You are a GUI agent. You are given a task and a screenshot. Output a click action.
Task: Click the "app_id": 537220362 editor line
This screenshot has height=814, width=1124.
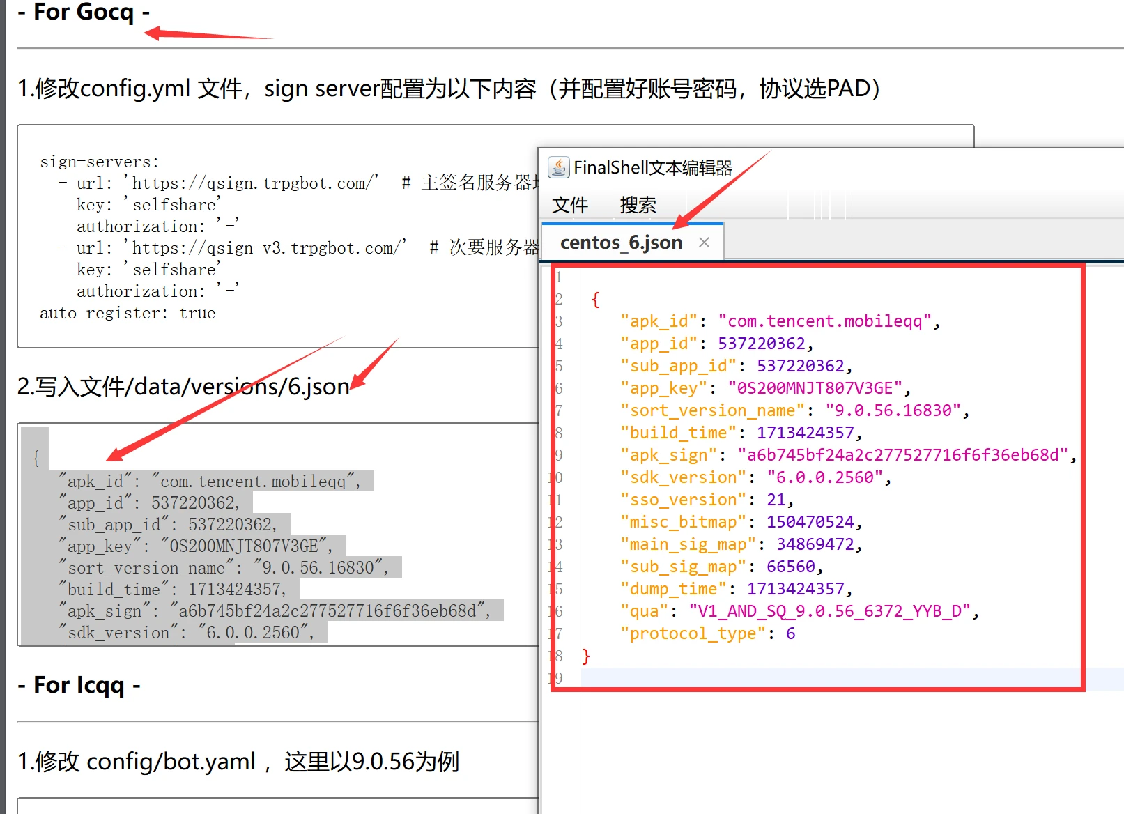click(717, 344)
